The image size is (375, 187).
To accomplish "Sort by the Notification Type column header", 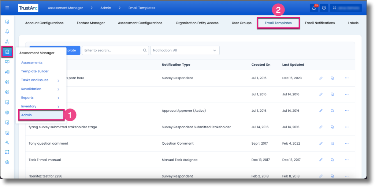I will click(x=176, y=65).
